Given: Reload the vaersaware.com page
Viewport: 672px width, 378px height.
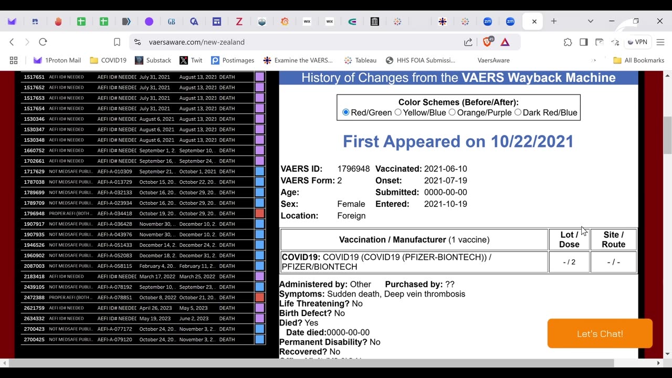Looking at the screenshot, I should point(43,42).
